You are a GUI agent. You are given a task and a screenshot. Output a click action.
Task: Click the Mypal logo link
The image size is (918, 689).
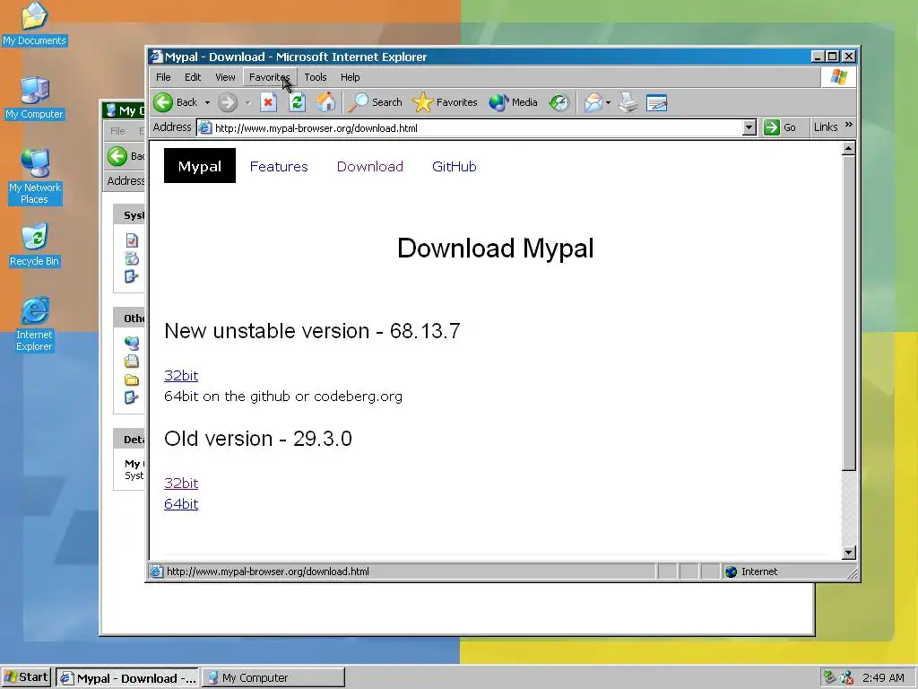[200, 166]
